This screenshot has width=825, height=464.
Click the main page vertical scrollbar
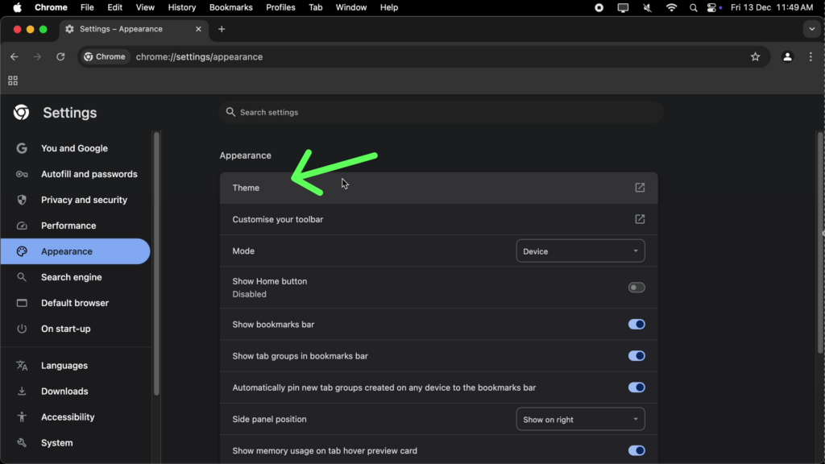pos(819,243)
